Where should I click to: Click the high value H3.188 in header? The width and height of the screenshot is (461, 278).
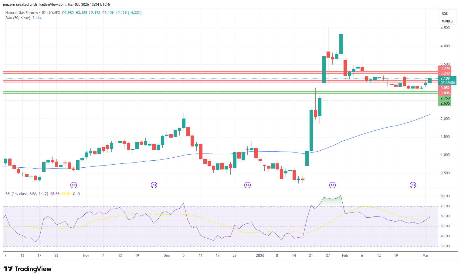point(81,13)
